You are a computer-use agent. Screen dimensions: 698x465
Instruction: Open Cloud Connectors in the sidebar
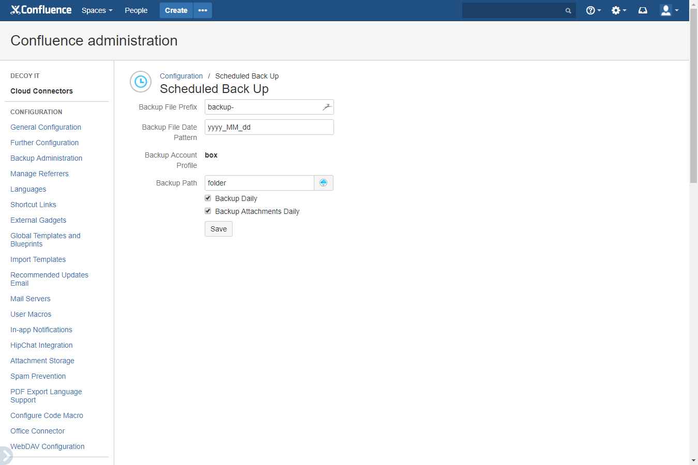pos(41,91)
